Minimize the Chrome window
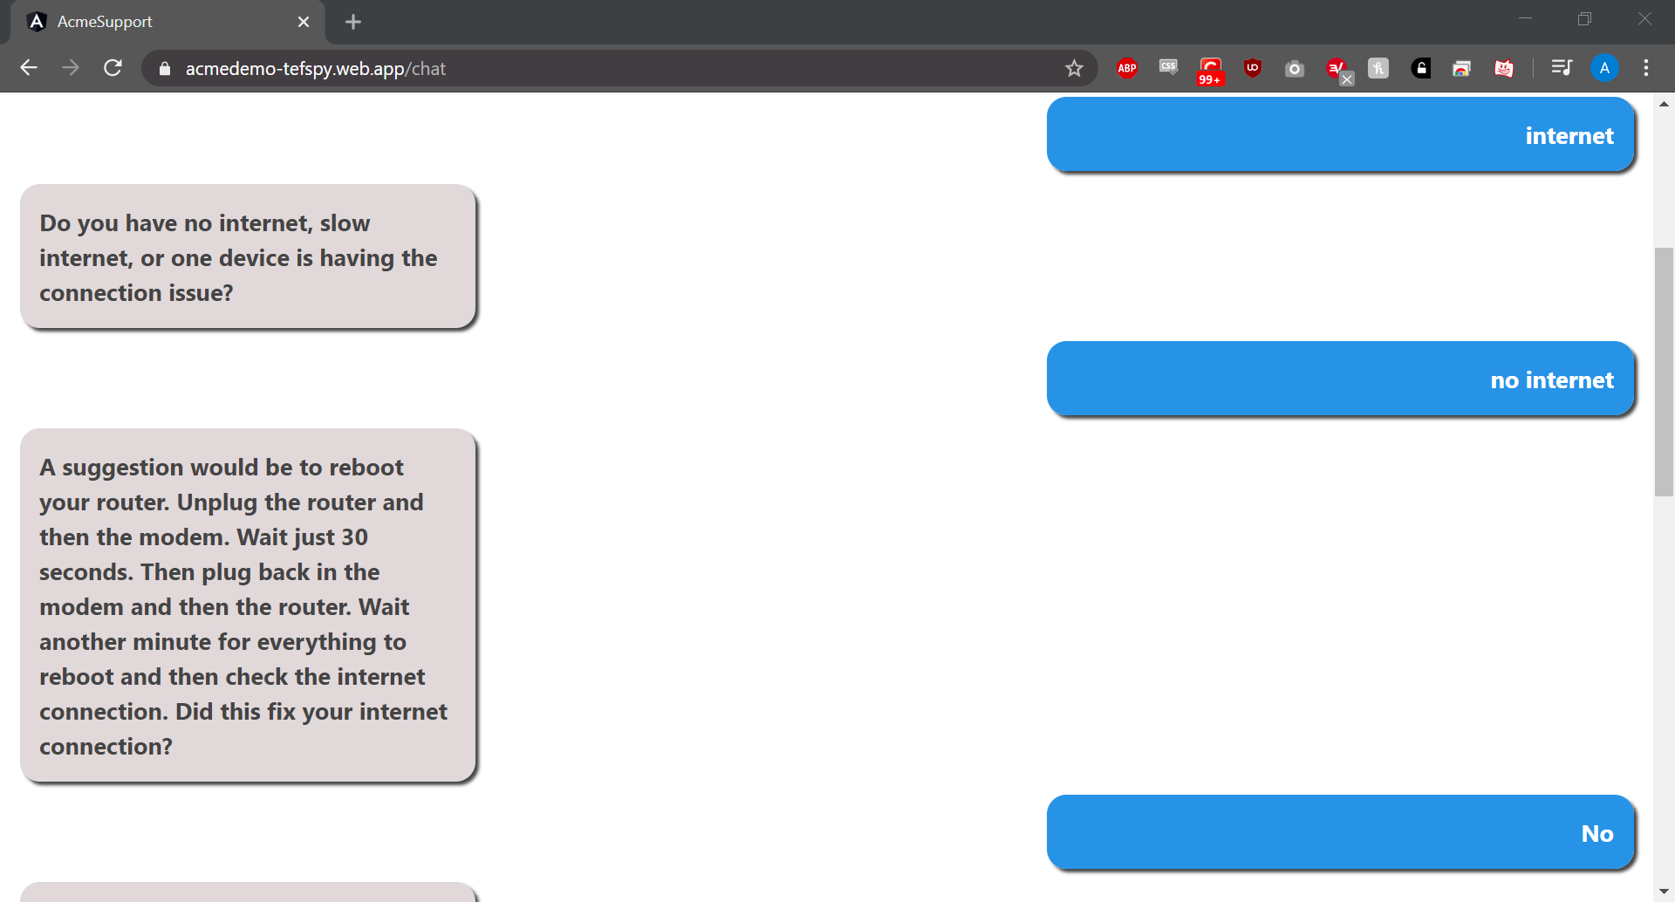The image size is (1675, 902). [x=1526, y=18]
